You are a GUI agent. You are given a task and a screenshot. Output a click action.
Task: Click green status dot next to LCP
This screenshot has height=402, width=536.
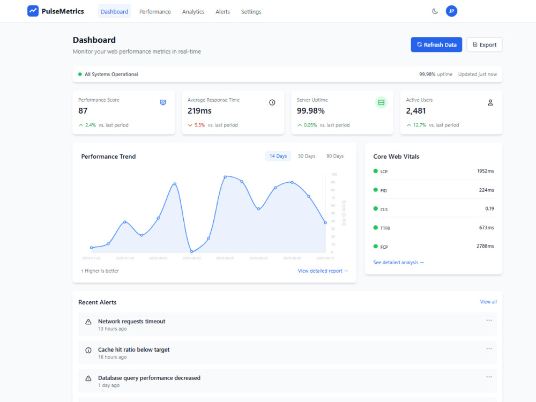click(375, 171)
